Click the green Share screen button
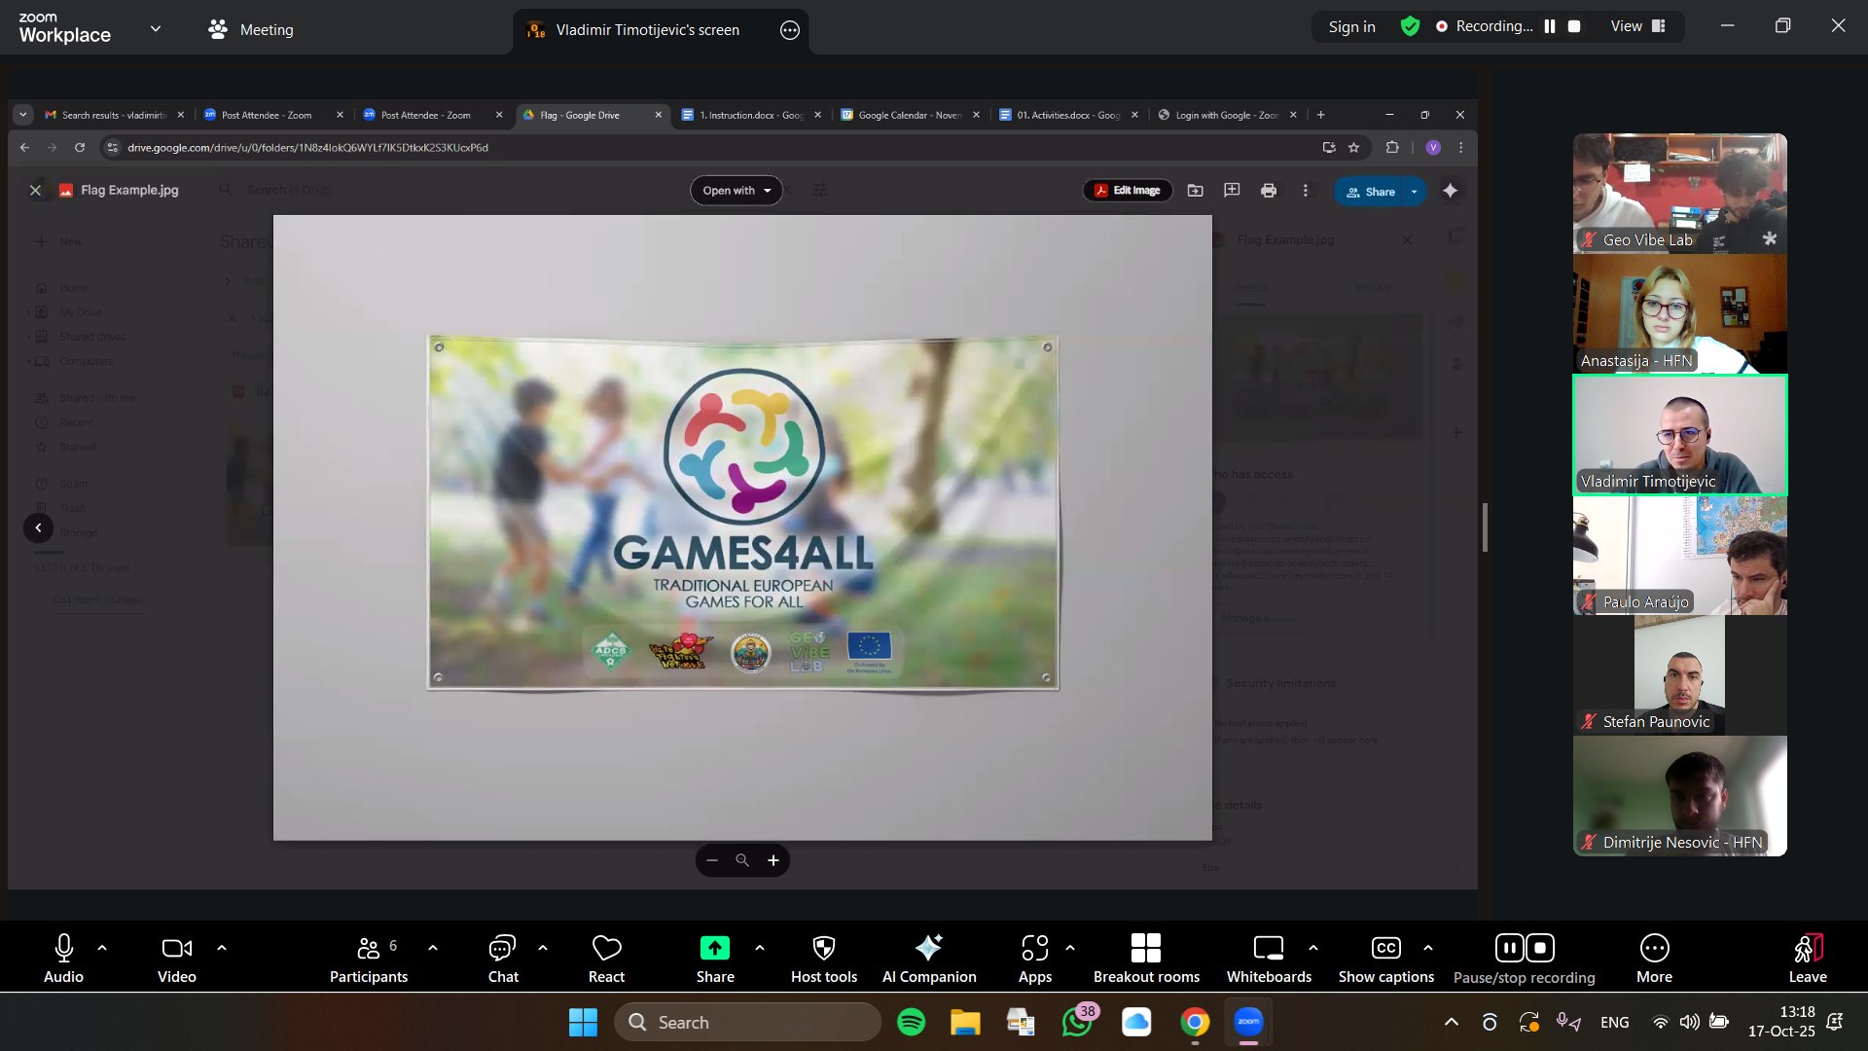The width and height of the screenshot is (1868, 1051). [715, 959]
